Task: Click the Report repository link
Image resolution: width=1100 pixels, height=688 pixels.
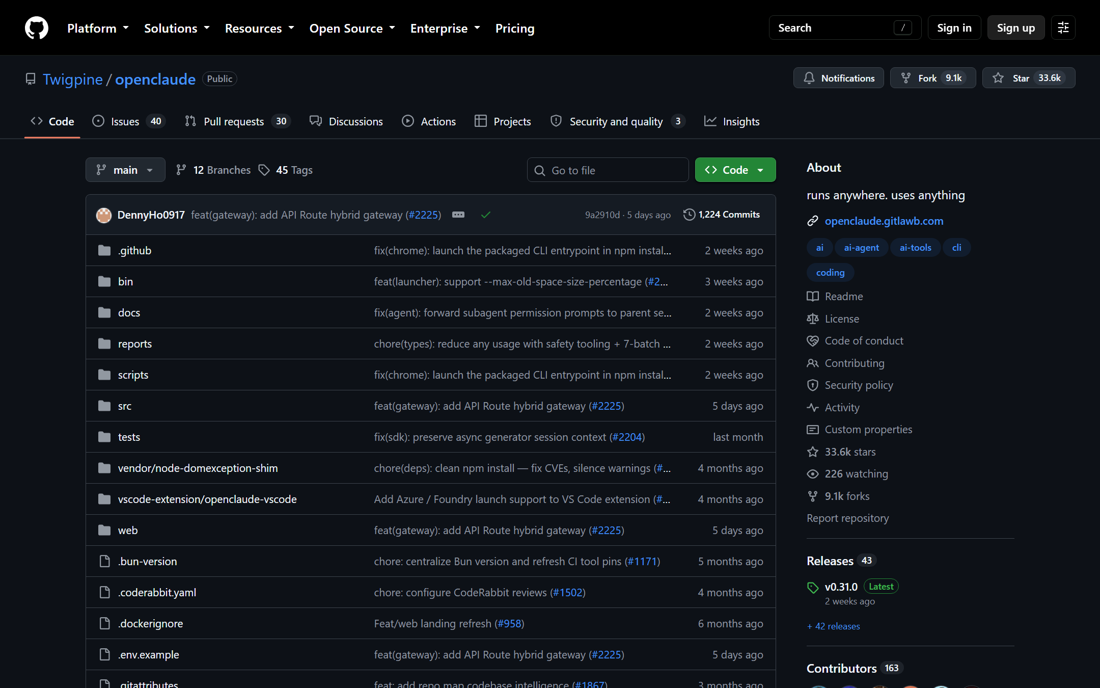Action: [x=848, y=518]
